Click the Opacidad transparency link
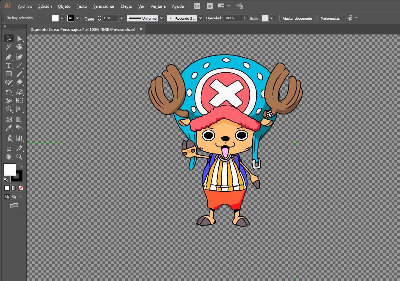Viewport: 400px width, 281px height. tap(214, 18)
